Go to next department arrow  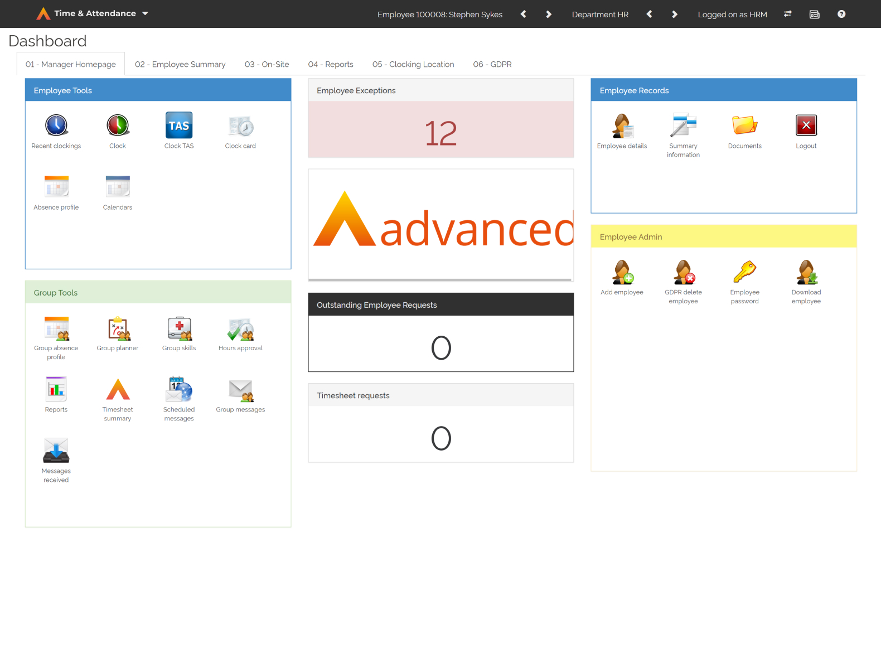click(x=675, y=14)
